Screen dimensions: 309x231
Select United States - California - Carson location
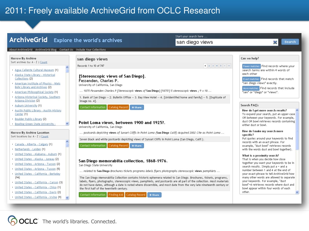click(x=37, y=183)
